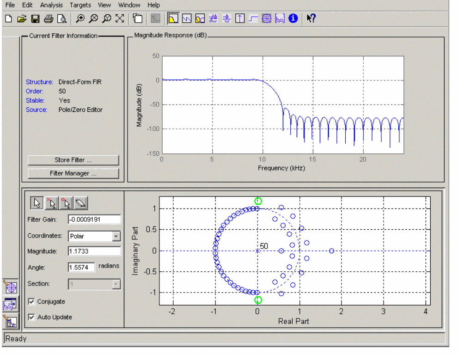Click the Filter Manager button
The height and width of the screenshot is (354, 458).
tap(73, 174)
